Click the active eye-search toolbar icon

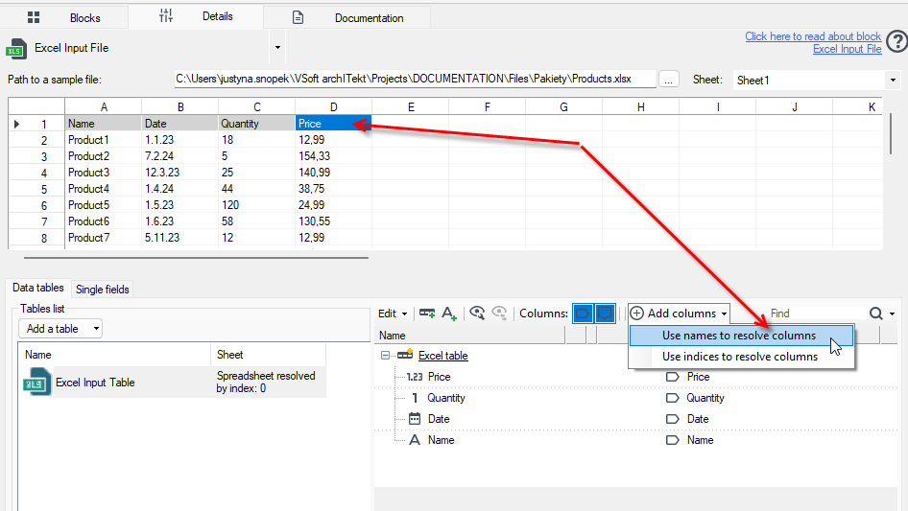pyautogui.click(x=477, y=314)
